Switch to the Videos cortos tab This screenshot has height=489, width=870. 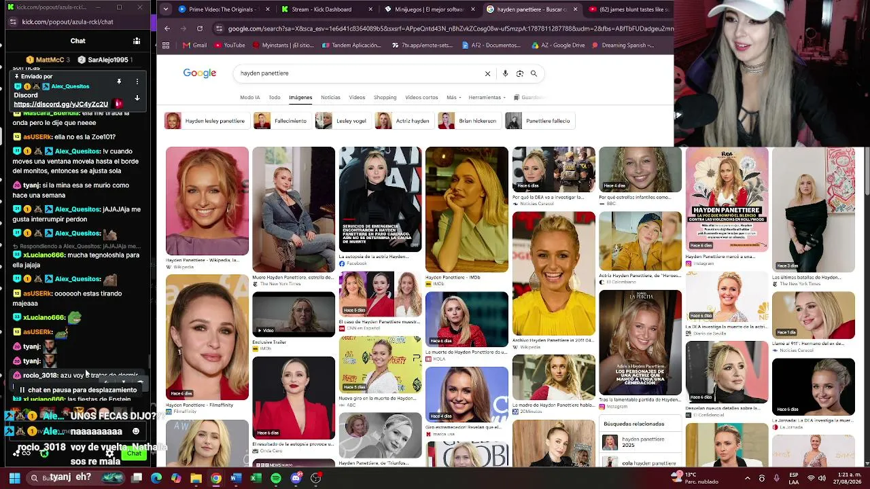[421, 98]
